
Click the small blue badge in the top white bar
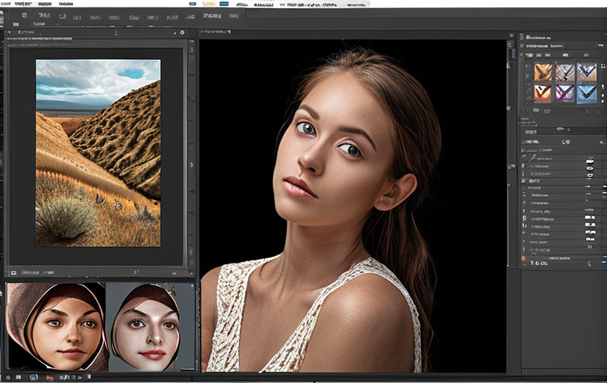coord(192,4)
